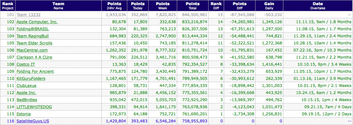Open the Team Elder Scrolls link
The image size is (353, 125).
click(34, 43)
